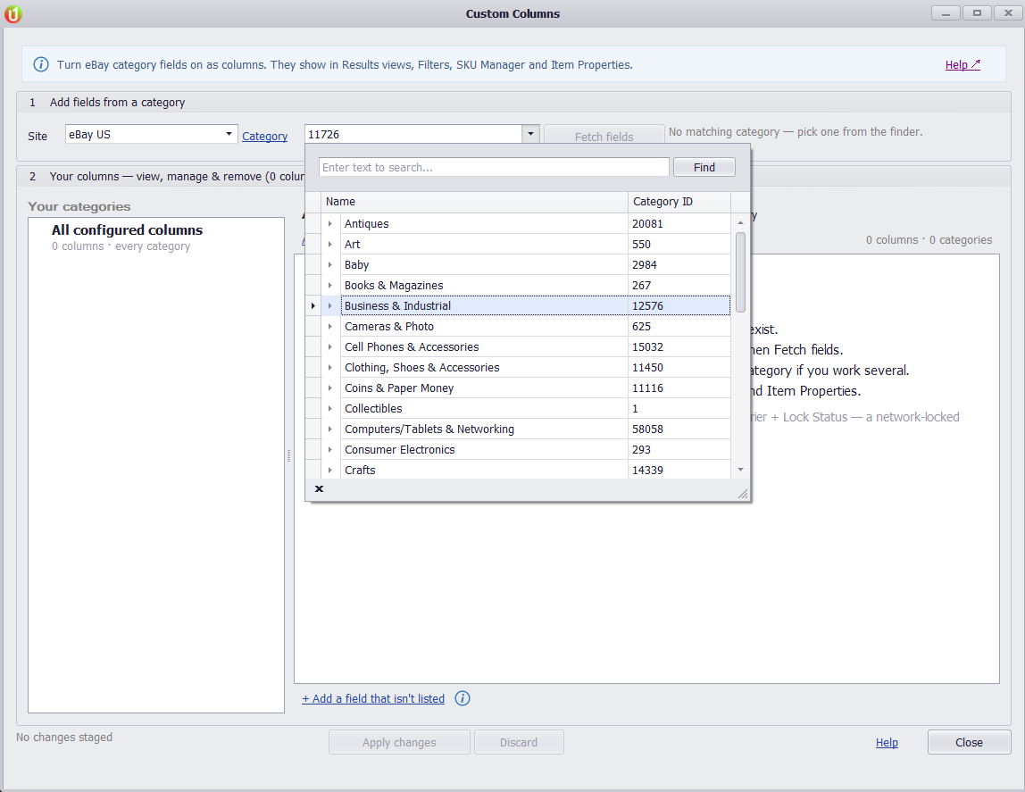
Task: Click the panel splitter handle dots
Action: point(289,456)
